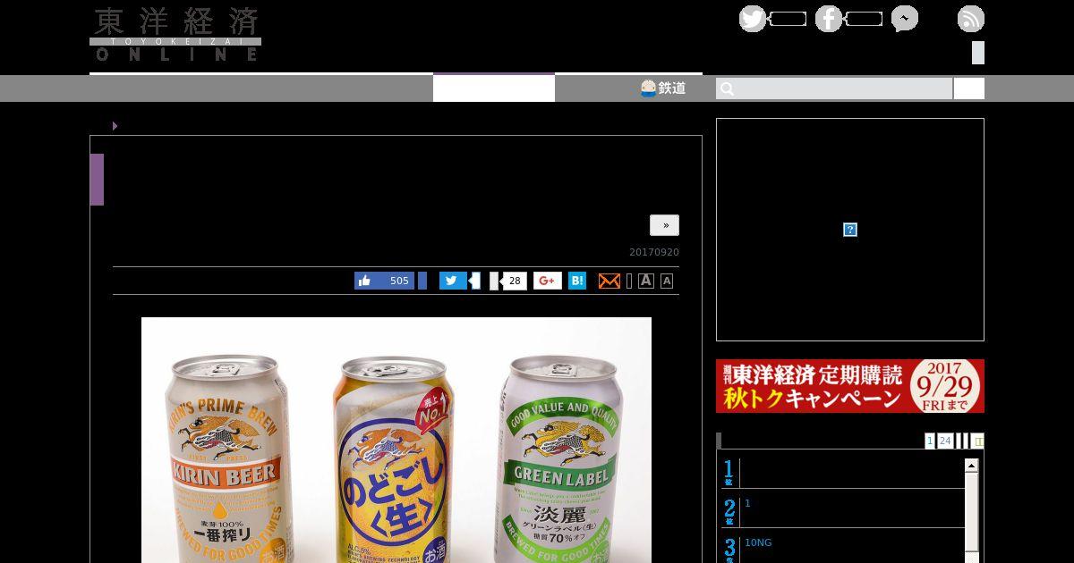Screen dimensions: 1074x563
Task: Click the broken image question mark icon
Action: (x=850, y=230)
